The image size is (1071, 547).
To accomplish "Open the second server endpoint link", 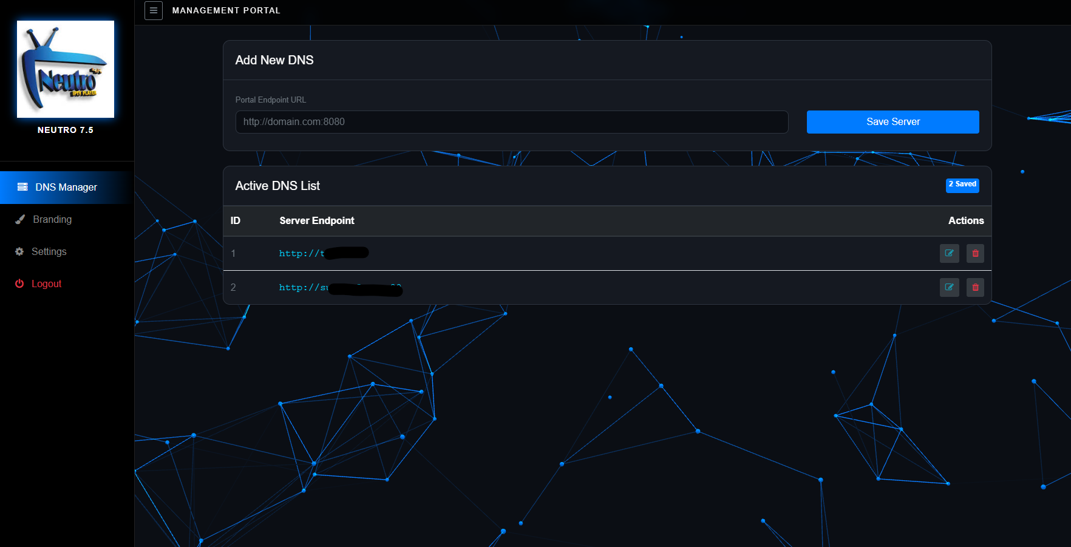I will coord(303,287).
